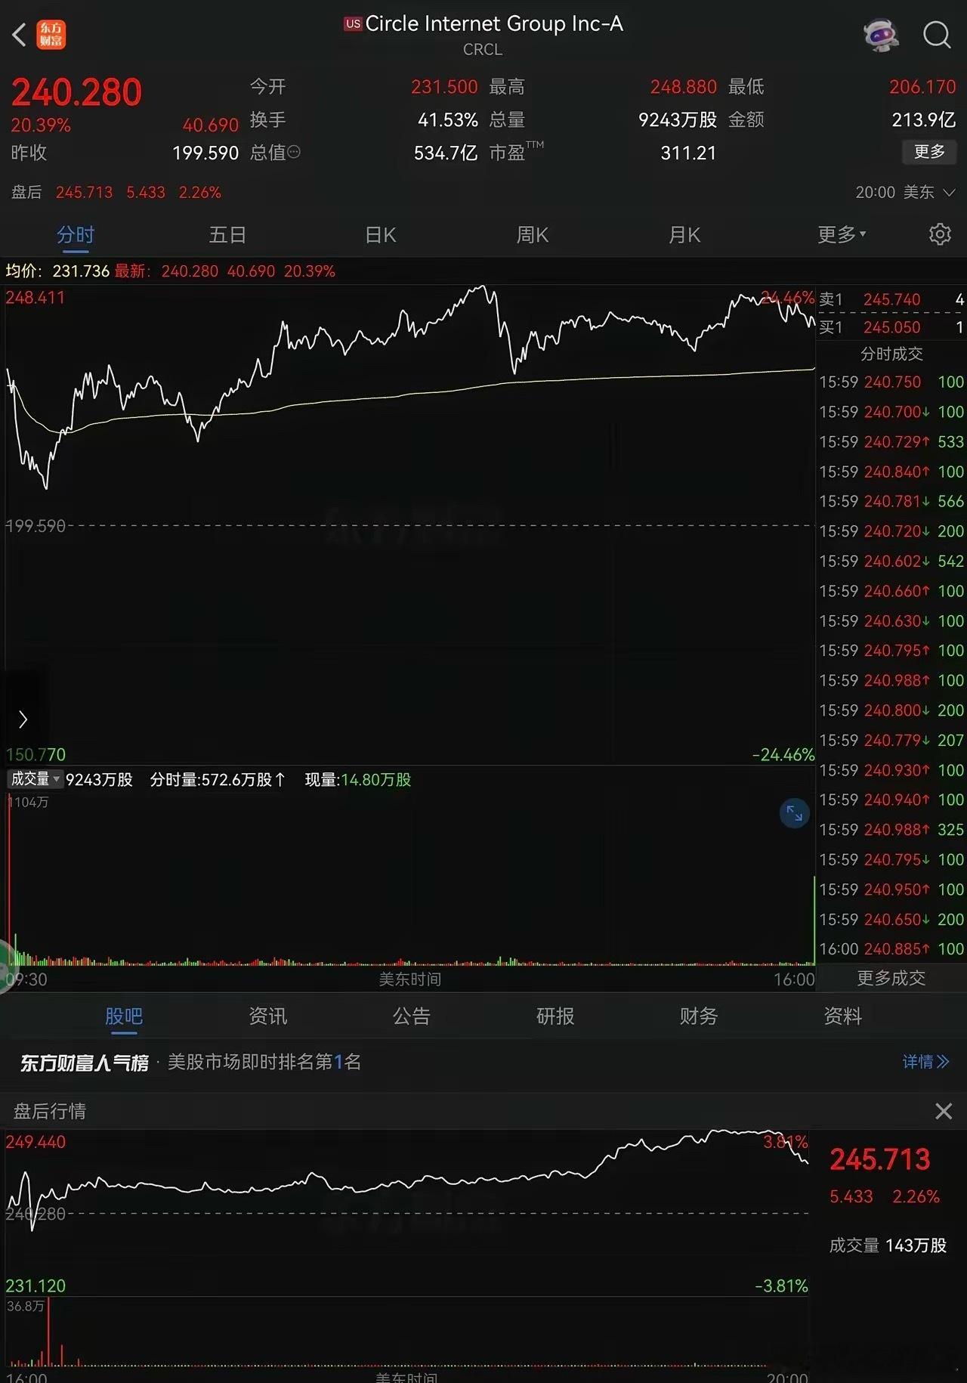Viewport: 967px width, 1383px height.
Task: Switch to the 五日 chart tab
Action: (227, 235)
